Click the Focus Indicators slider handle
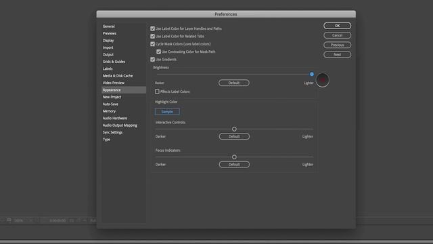This screenshot has height=244, width=433. (x=234, y=157)
